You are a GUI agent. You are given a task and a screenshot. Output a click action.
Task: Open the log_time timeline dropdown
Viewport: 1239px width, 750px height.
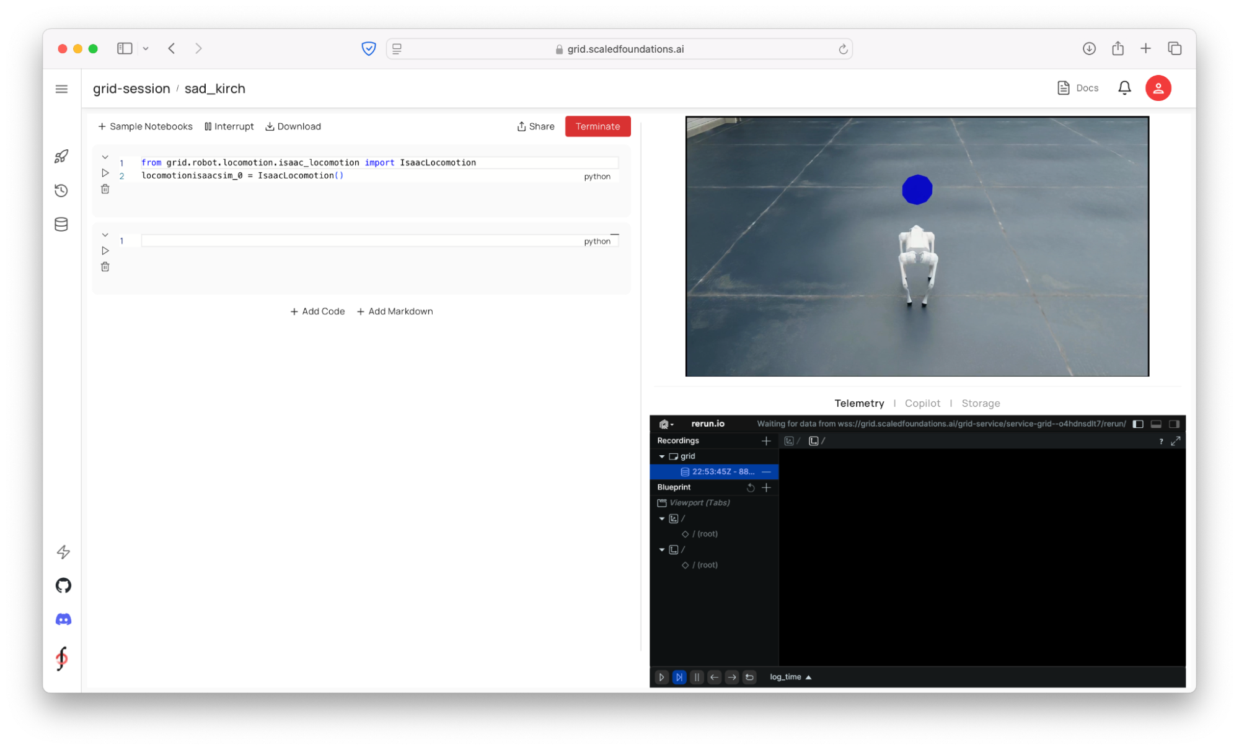click(x=790, y=677)
